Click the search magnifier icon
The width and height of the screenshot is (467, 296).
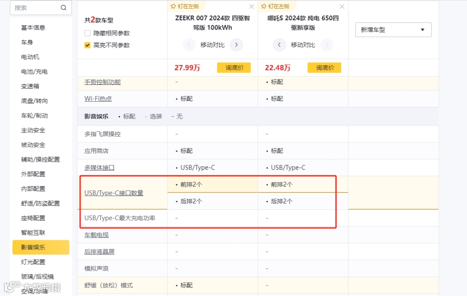(x=64, y=8)
